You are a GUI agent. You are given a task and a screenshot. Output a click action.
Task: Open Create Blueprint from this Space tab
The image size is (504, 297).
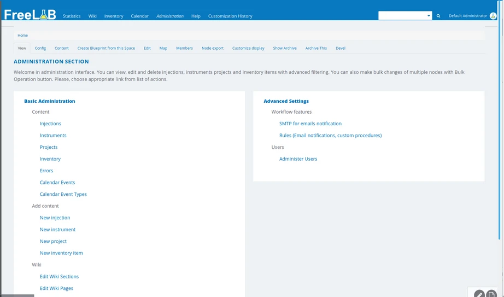[106, 48]
